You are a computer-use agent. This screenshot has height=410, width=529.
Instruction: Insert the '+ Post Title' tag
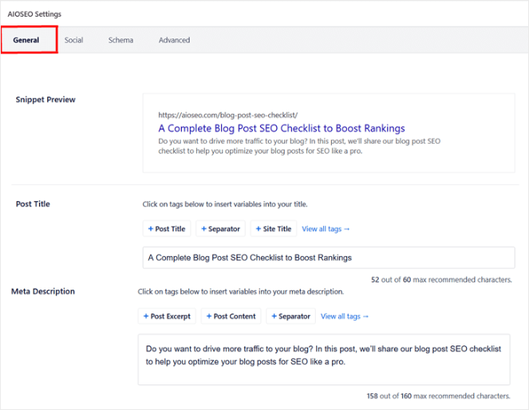166,229
